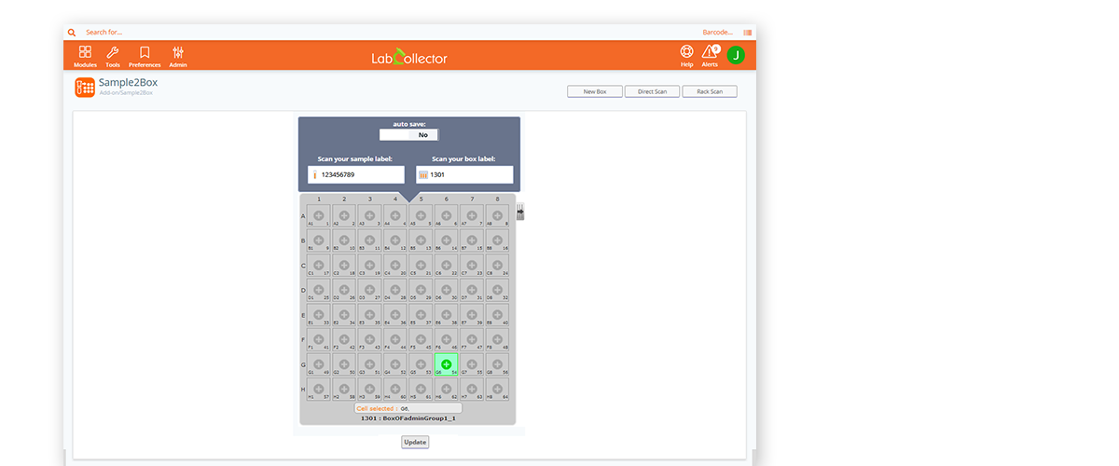Open the Tools menu

tap(113, 56)
